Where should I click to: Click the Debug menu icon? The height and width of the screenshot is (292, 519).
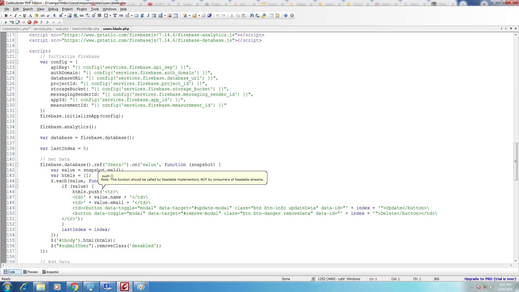(53, 9)
